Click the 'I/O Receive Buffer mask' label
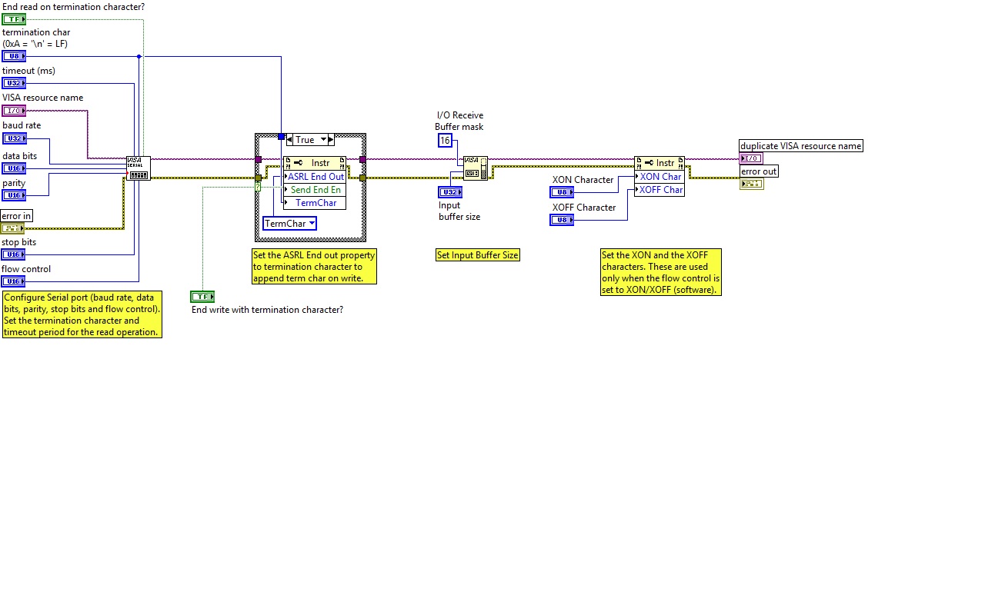Viewport: 985px width, 595px height. (x=459, y=121)
